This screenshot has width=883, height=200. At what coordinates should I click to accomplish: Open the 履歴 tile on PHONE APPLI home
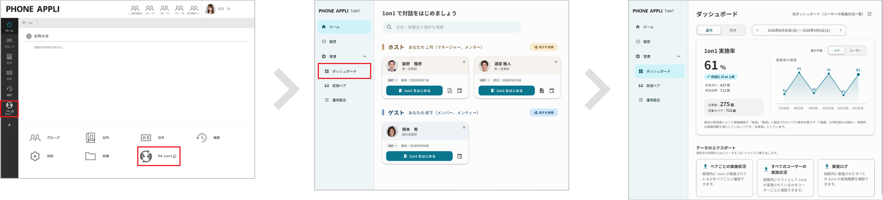coord(208,138)
